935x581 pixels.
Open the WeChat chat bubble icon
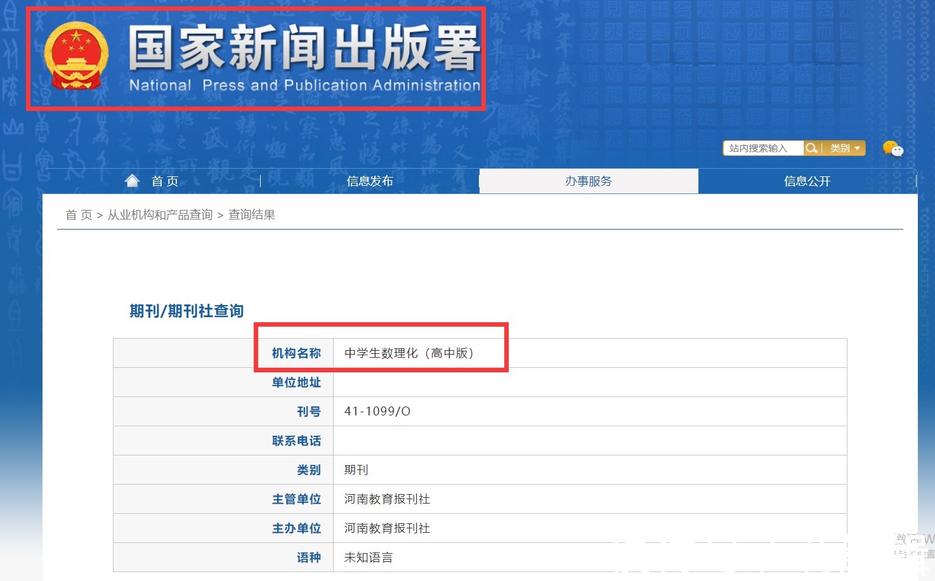[893, 148]
